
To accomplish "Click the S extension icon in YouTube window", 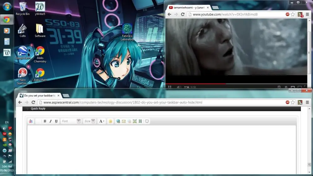I will 300,14.
